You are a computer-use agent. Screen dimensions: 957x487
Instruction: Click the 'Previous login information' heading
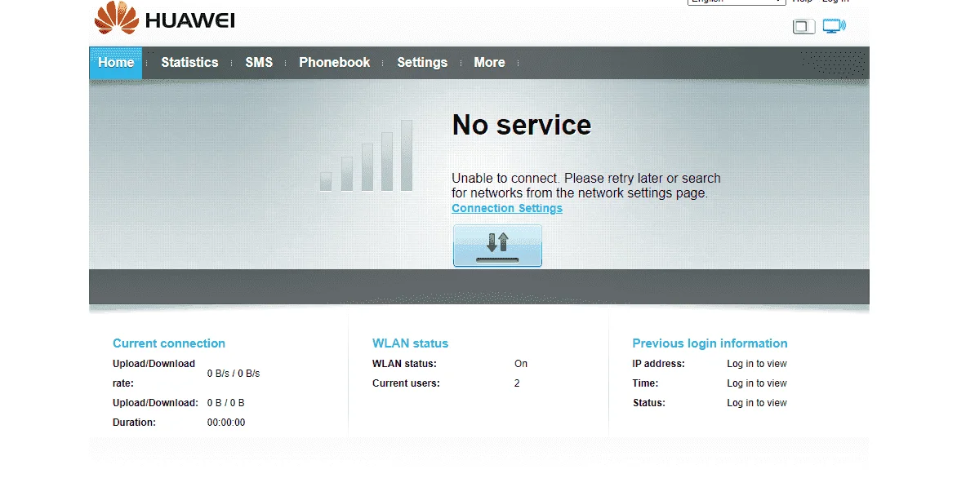coord(710,343)
